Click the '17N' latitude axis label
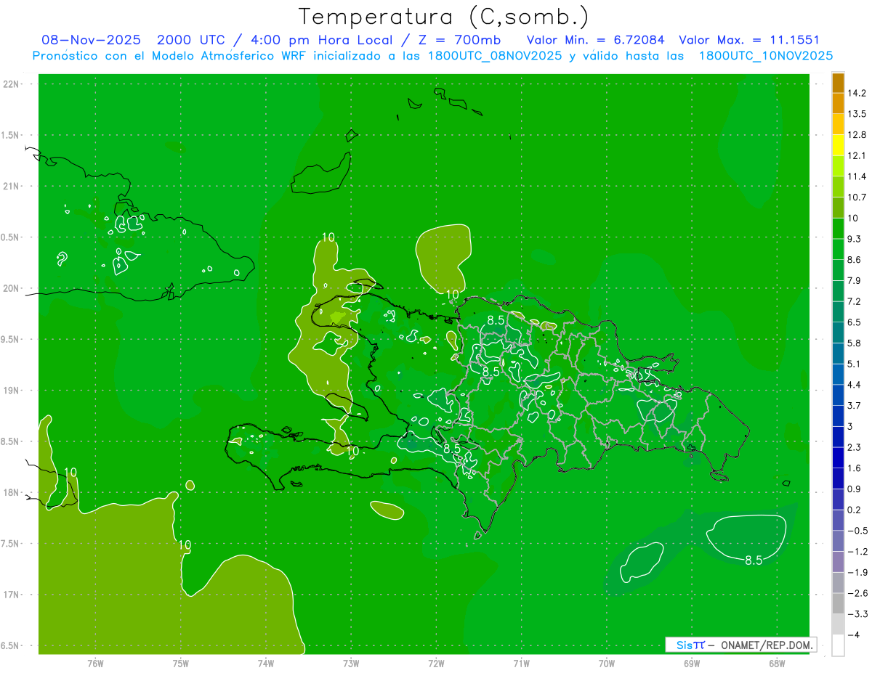Screen dimensions: 872x673 [12, 595]
